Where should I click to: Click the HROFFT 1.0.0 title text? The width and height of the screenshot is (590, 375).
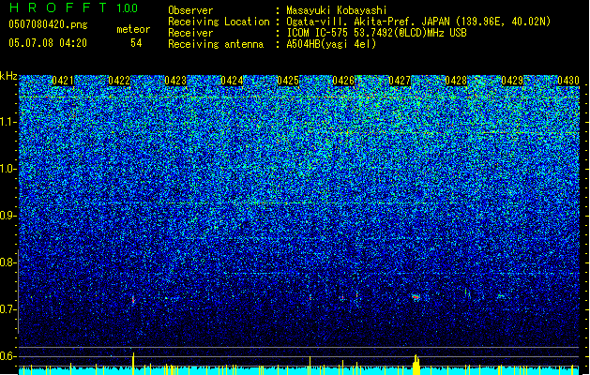[74, 7]
